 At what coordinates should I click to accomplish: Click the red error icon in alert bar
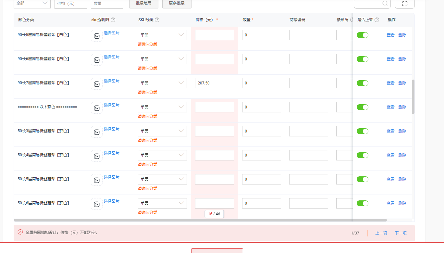point(20,232)
